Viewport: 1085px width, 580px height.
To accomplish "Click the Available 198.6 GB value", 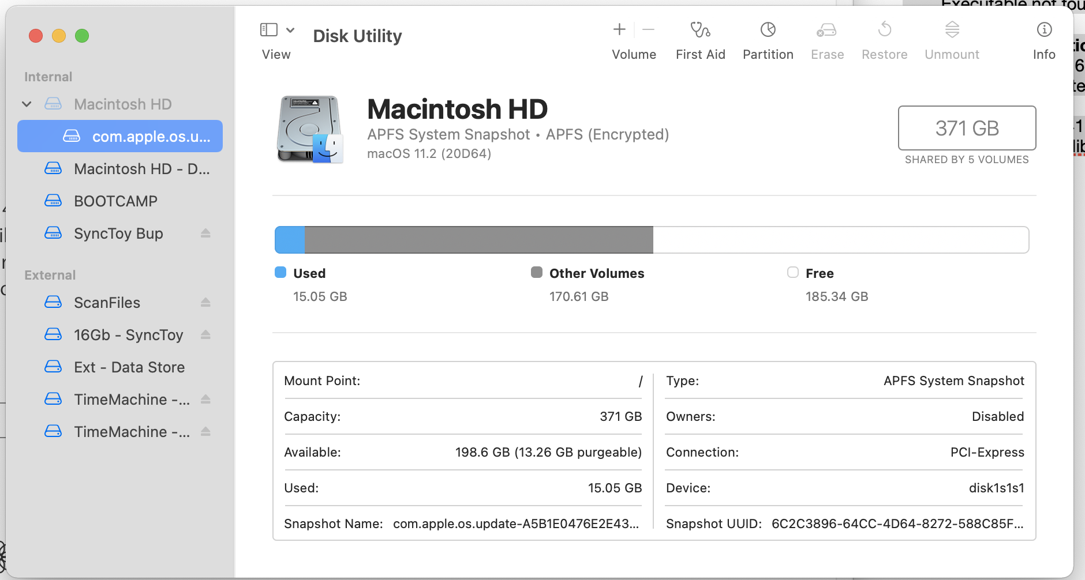I will click(548, 453).
